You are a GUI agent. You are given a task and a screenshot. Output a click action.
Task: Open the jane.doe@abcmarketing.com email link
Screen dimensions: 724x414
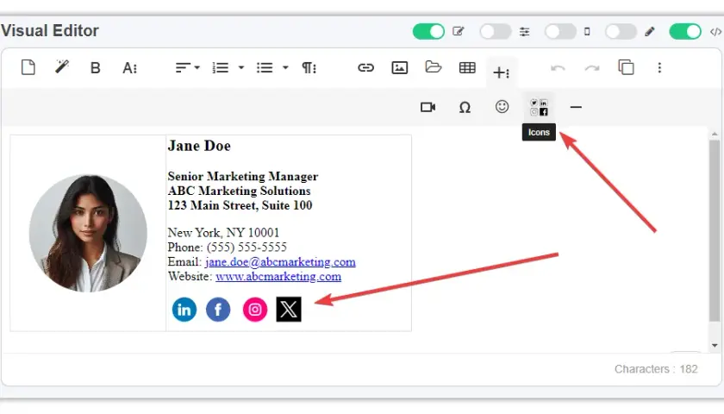coord(280,262)
